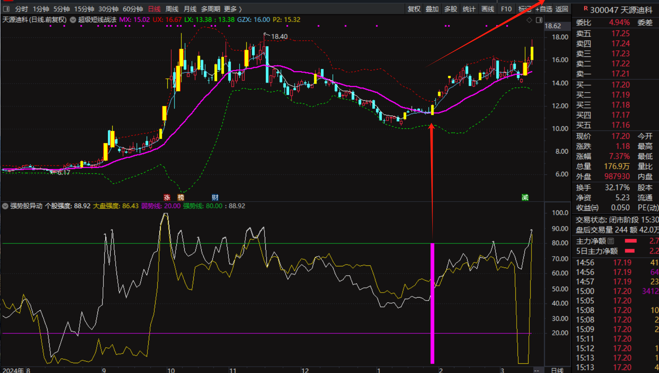This screenshot has width=659, height=373.
Task: Expand the 强势股异动 indicator dropdown
Action: (x=5, y=206)
